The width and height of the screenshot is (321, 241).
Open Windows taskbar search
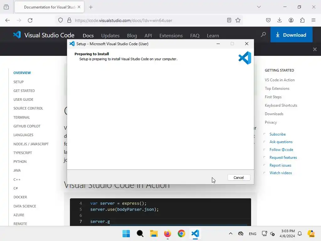[x=140, y=233]
